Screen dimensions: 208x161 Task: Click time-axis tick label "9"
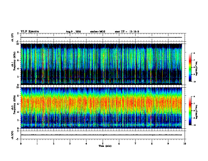[168, 144]
